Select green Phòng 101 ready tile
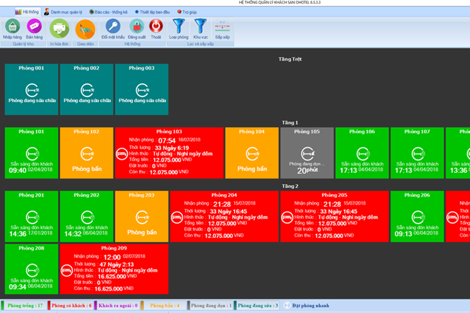The width and height of the screenshot is (470, 313). coord(31,153)
